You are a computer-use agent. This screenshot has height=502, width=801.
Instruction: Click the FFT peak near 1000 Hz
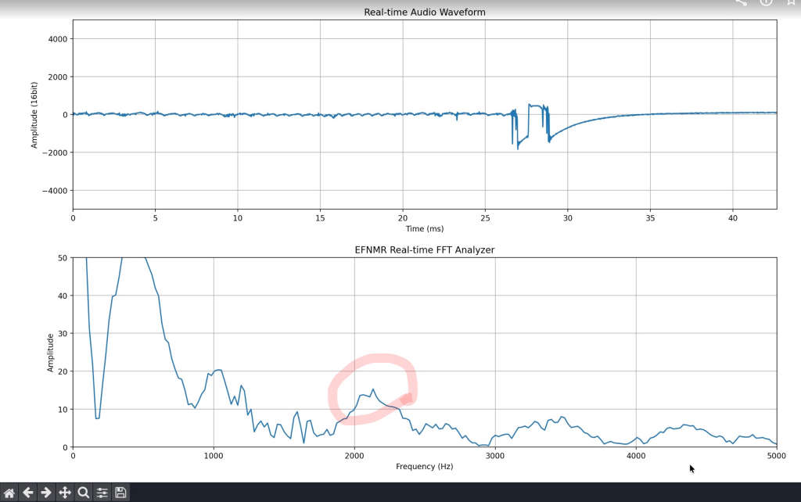tap(218, 370)
